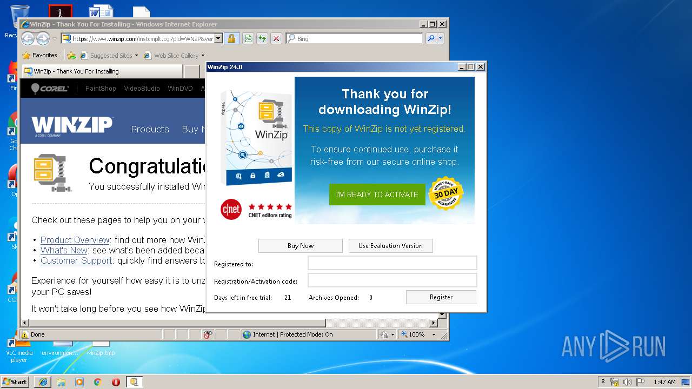Open VideoStudio link in Corel bar
Screen dimensions: 692x389
tap(142, 88)
